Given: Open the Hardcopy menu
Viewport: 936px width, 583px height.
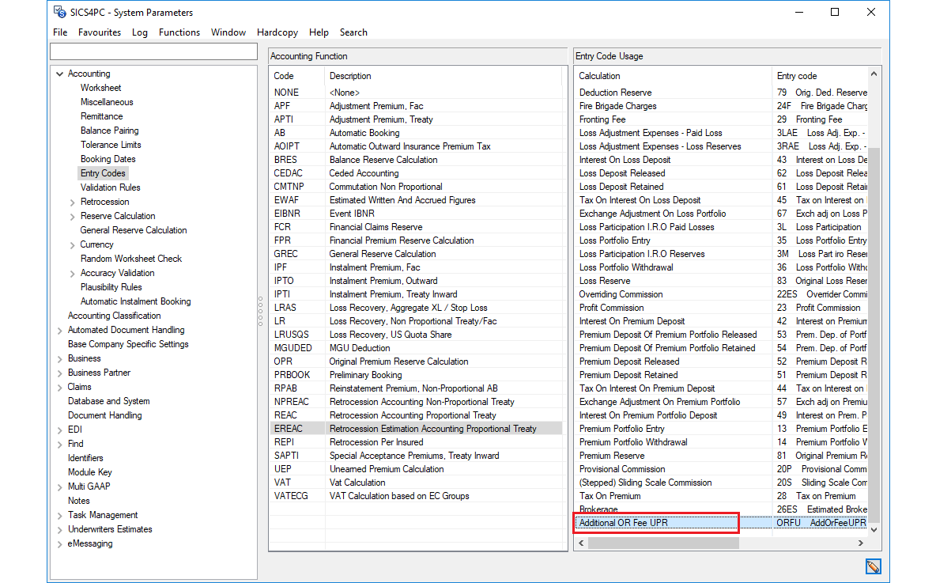Looking at the screenshot, I should tap(277, 32).
